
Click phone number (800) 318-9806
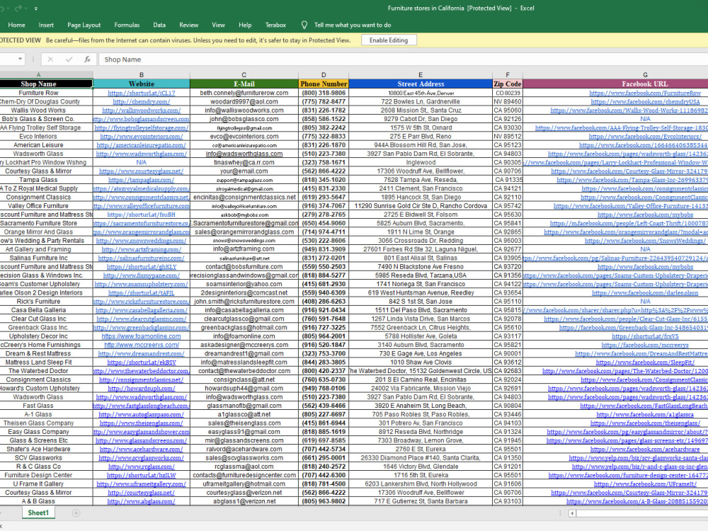click(324, 93)
